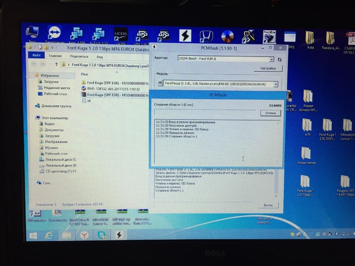
Task: Select Загрузки under Избранное
Action: pos(51,81)
